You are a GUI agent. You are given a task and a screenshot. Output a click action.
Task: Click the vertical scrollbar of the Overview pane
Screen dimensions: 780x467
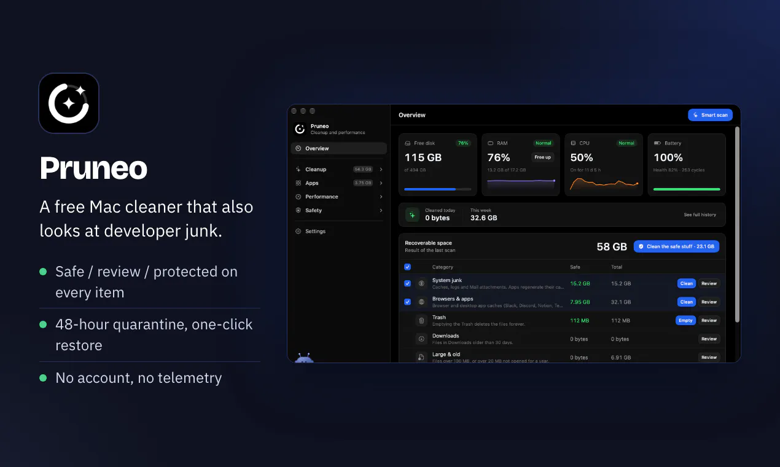click(x=737, y=224)
